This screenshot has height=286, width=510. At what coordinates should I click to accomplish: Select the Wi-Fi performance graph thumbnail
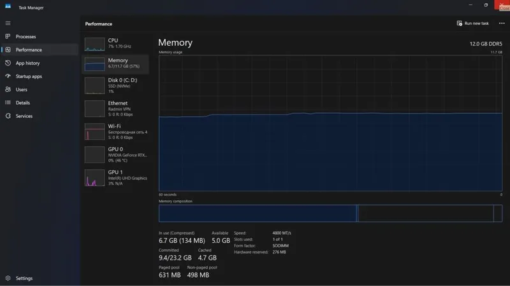pyautogui.click(x=94, y=132)
